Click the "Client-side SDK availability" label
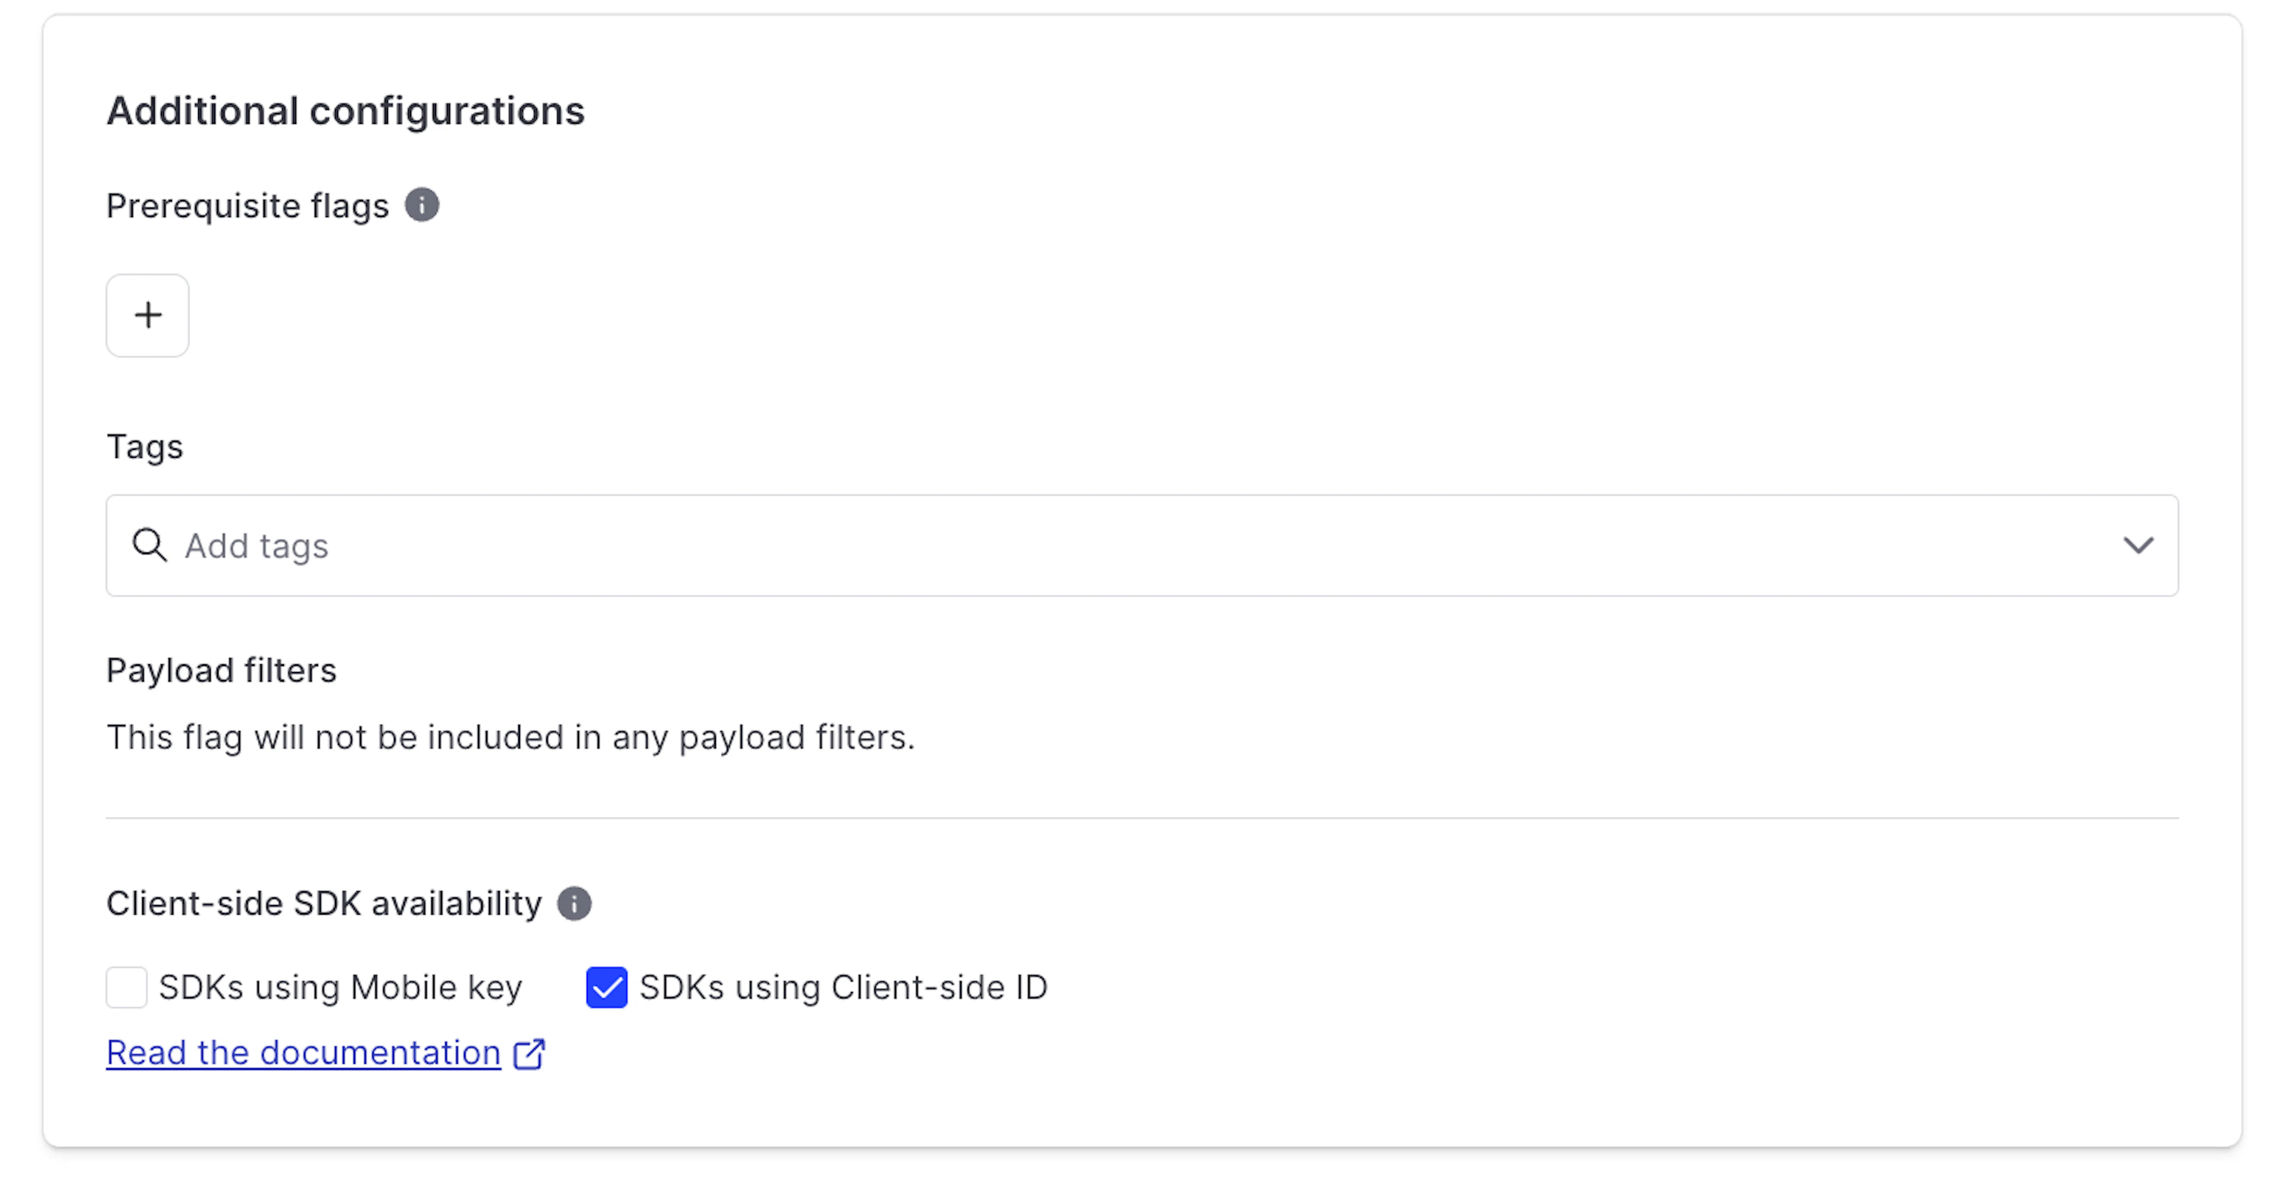 tap(324, 904)
